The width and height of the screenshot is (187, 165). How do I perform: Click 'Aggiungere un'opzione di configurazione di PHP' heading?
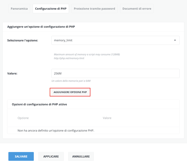pos(41,27)
